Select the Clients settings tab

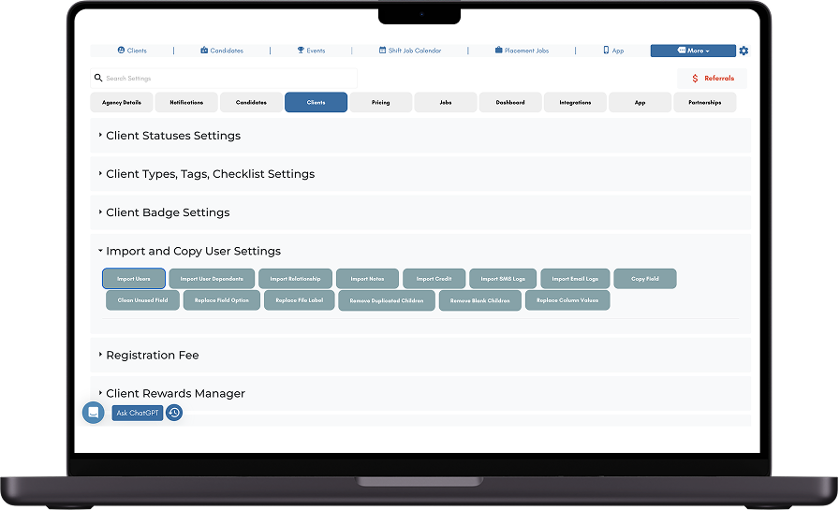(316, 102)
